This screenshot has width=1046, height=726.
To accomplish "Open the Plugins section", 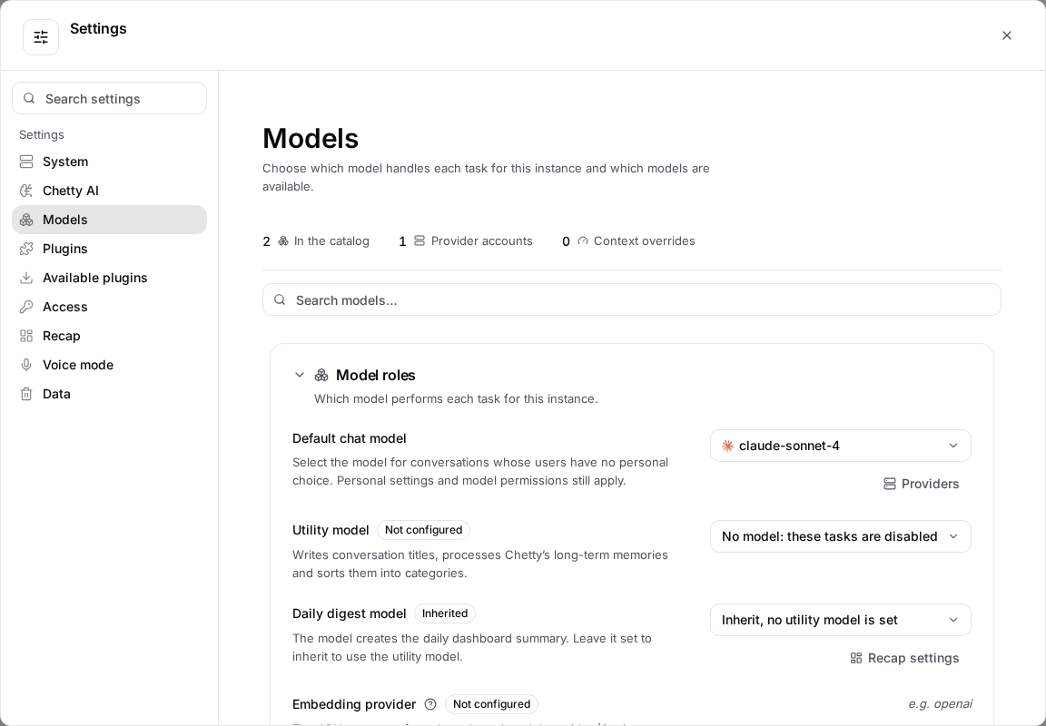I will 109,249.
